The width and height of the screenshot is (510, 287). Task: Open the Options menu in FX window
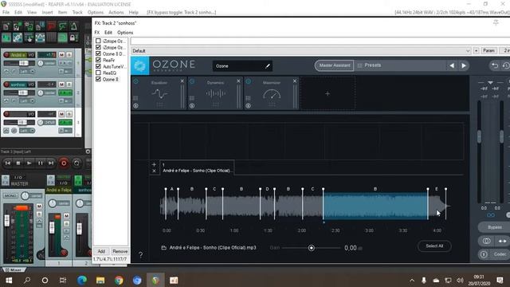125,33
